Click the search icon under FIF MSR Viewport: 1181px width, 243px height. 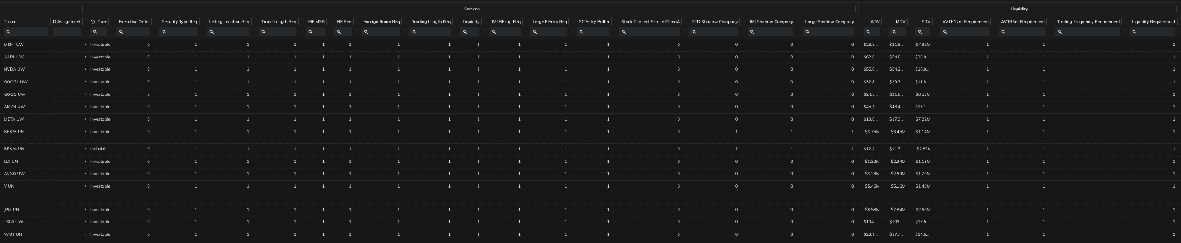tap(311, 32)
